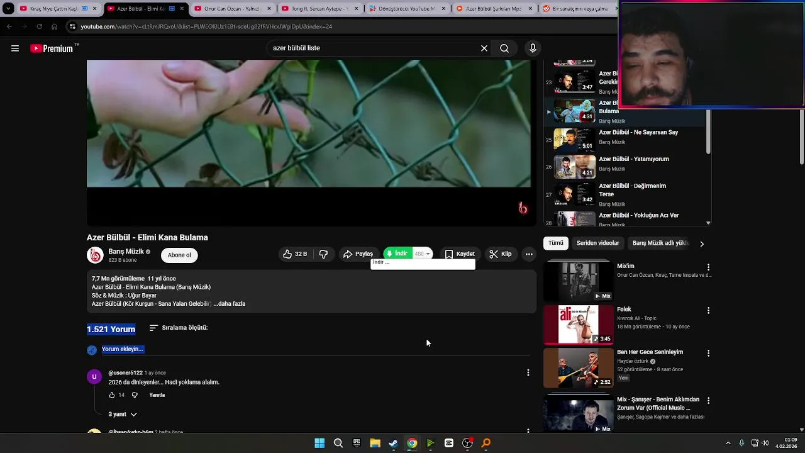Open more actions three-dot menu under video
The image size is (805, 453).
(x=529, y=254)
